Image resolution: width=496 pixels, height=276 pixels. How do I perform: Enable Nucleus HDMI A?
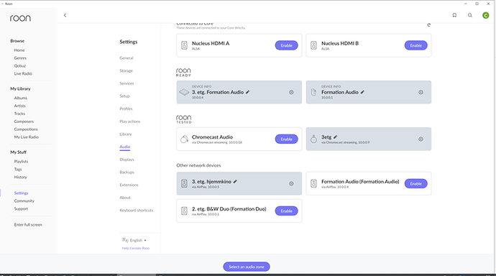click(x=286, y=45)
